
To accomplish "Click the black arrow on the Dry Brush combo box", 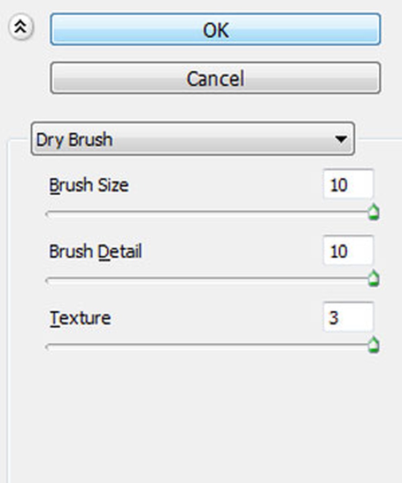I will [x=340, y=139].
